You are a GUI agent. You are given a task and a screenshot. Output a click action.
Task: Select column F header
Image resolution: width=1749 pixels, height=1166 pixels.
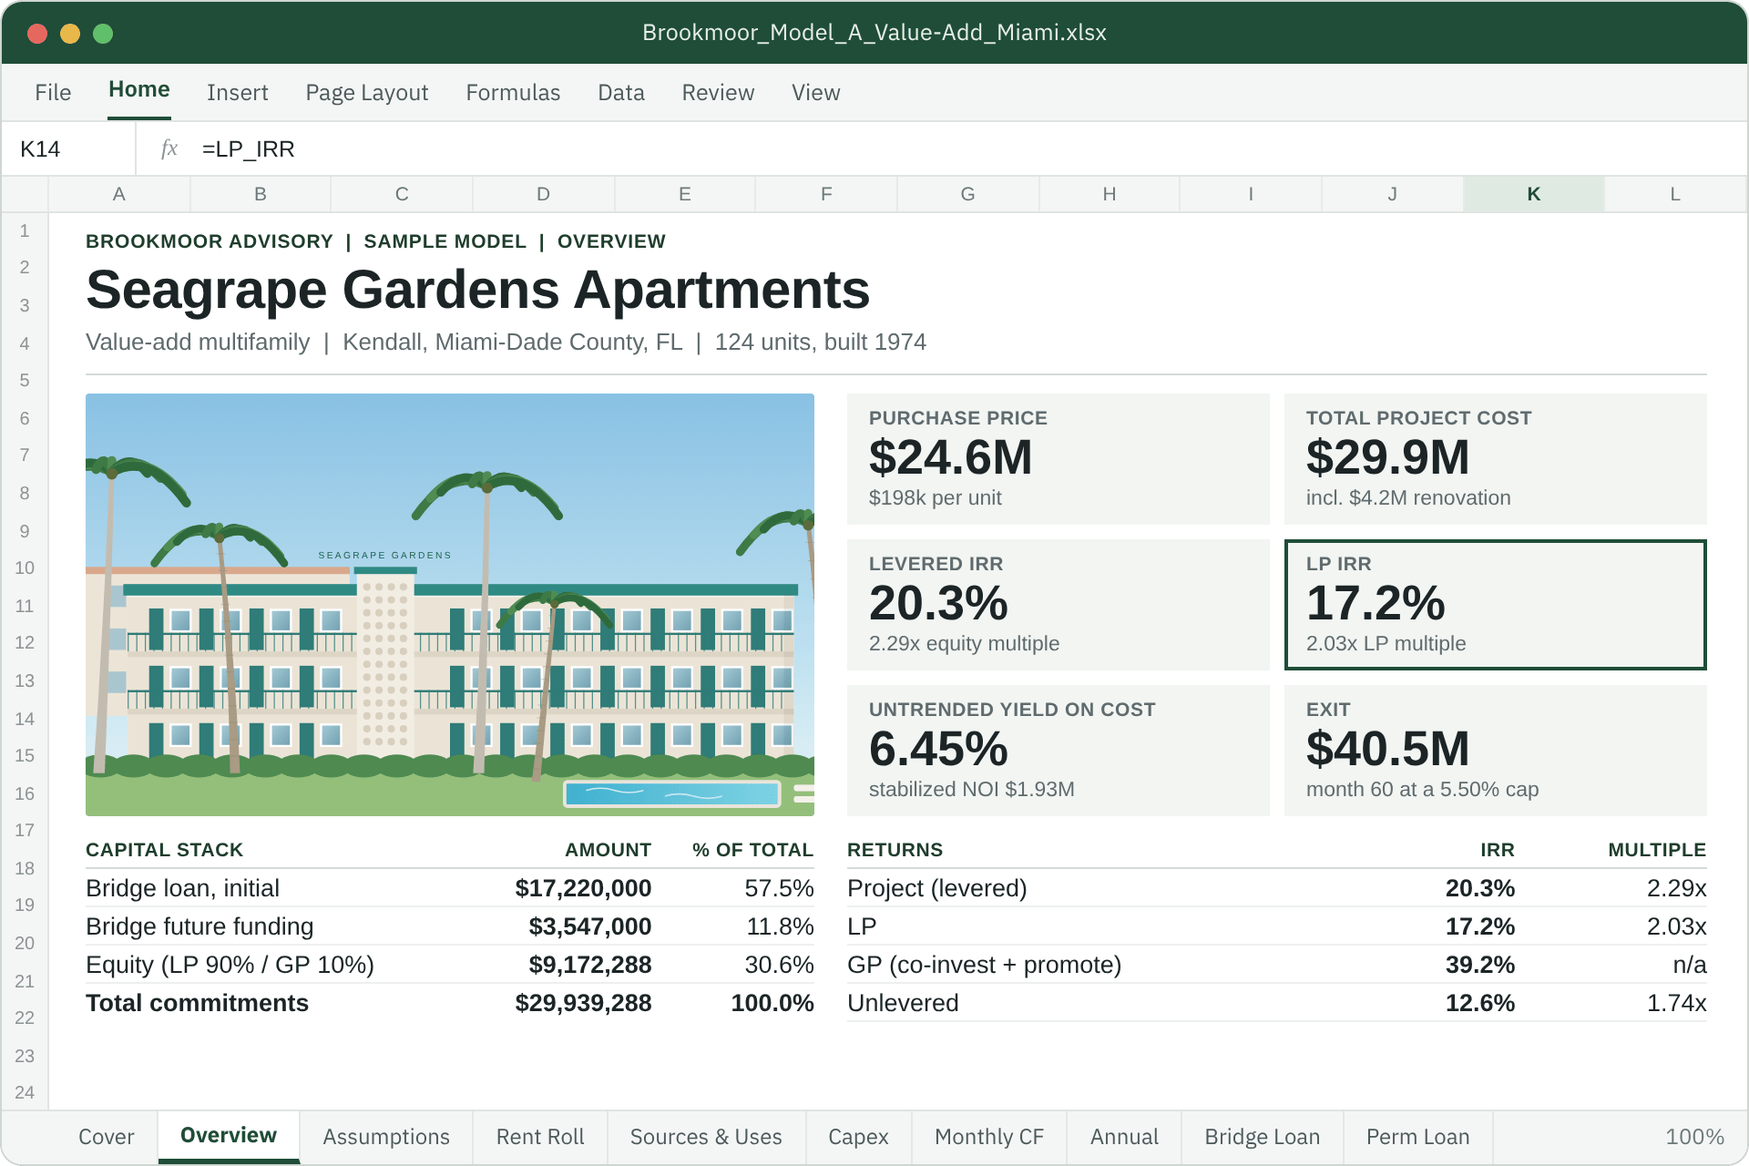[x=826, y=194]
